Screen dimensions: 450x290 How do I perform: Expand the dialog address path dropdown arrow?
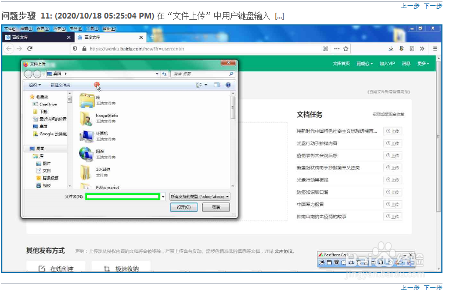pyautogui.click(x=157, y=74)
